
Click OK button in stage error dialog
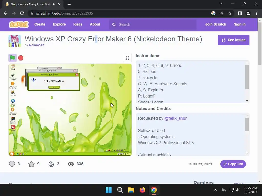point(54,87)
